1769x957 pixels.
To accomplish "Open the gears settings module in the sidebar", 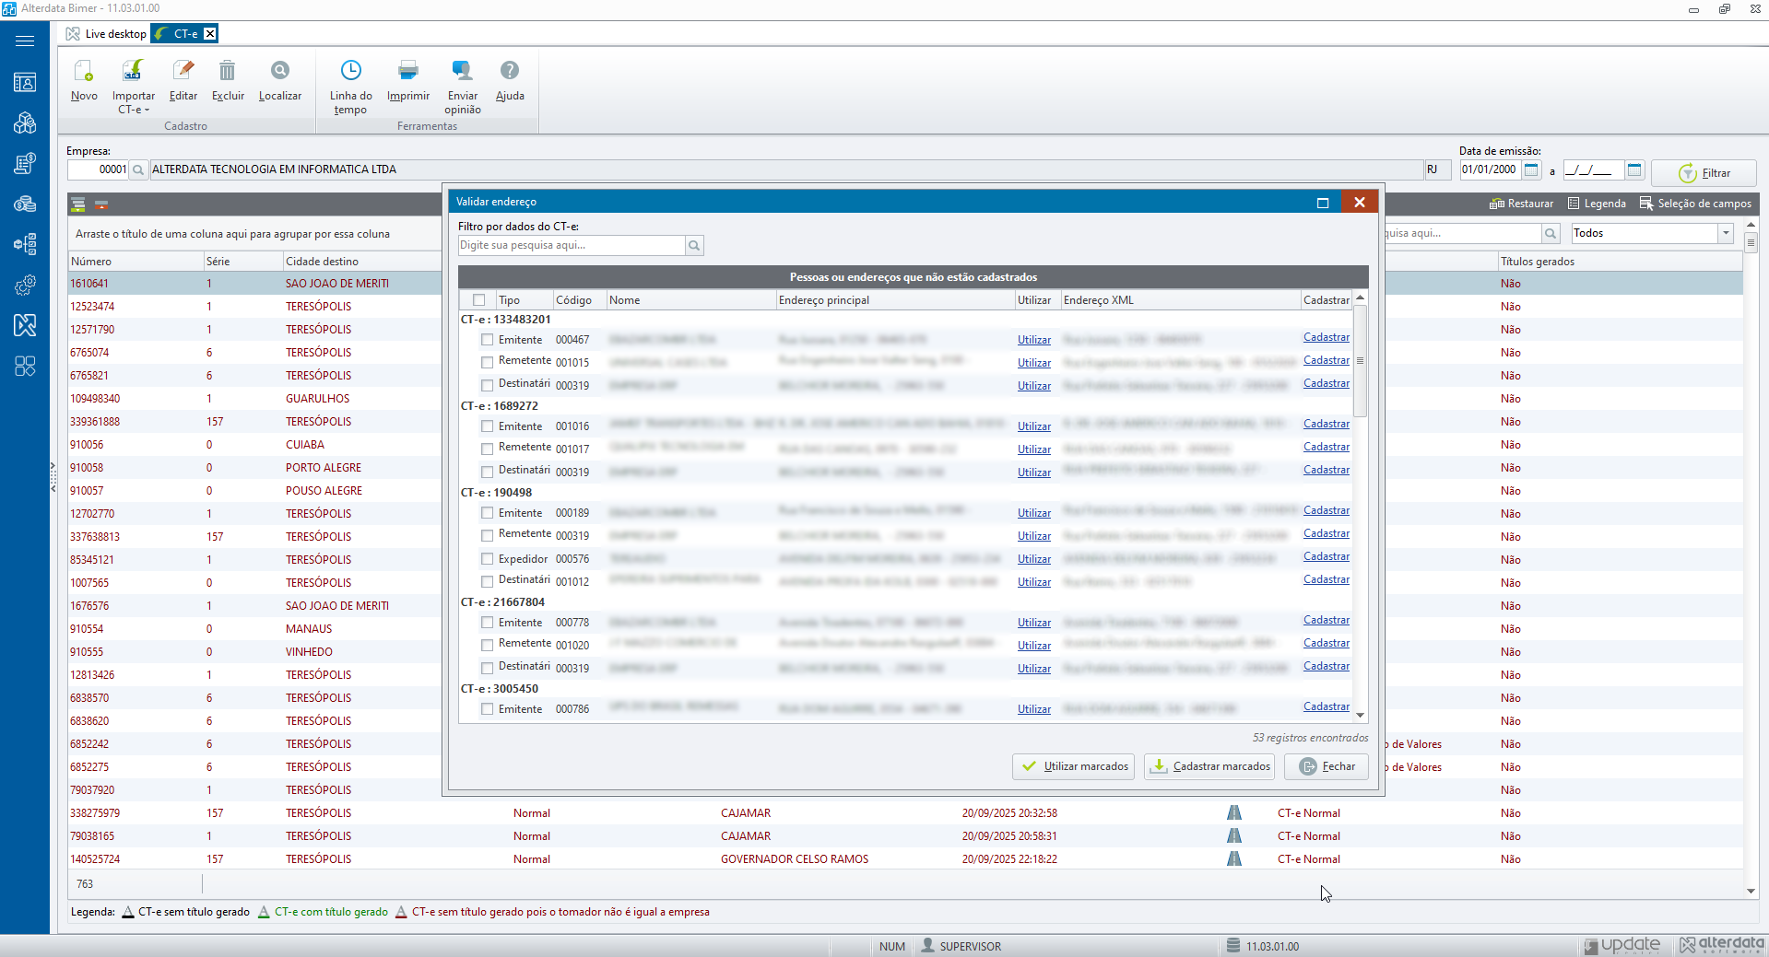I will pyautogui.click(x=25, y=285).
